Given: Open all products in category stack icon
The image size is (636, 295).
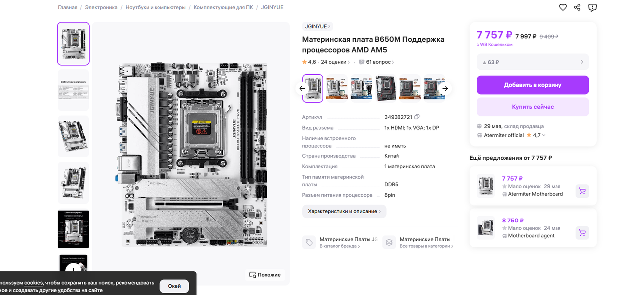Looking at the screenshot, I should (x=389, y=242).
